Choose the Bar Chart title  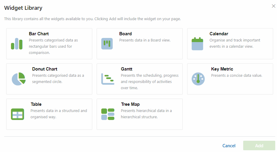point(39,34)
